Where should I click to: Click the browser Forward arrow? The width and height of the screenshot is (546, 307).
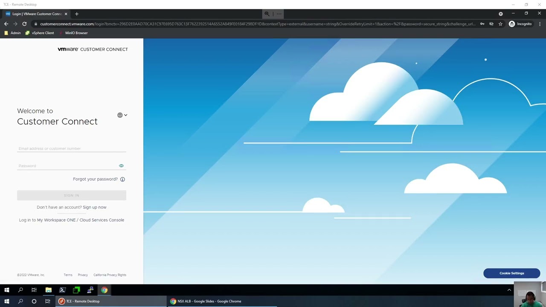pyautogui.click(x=15, y=24)
